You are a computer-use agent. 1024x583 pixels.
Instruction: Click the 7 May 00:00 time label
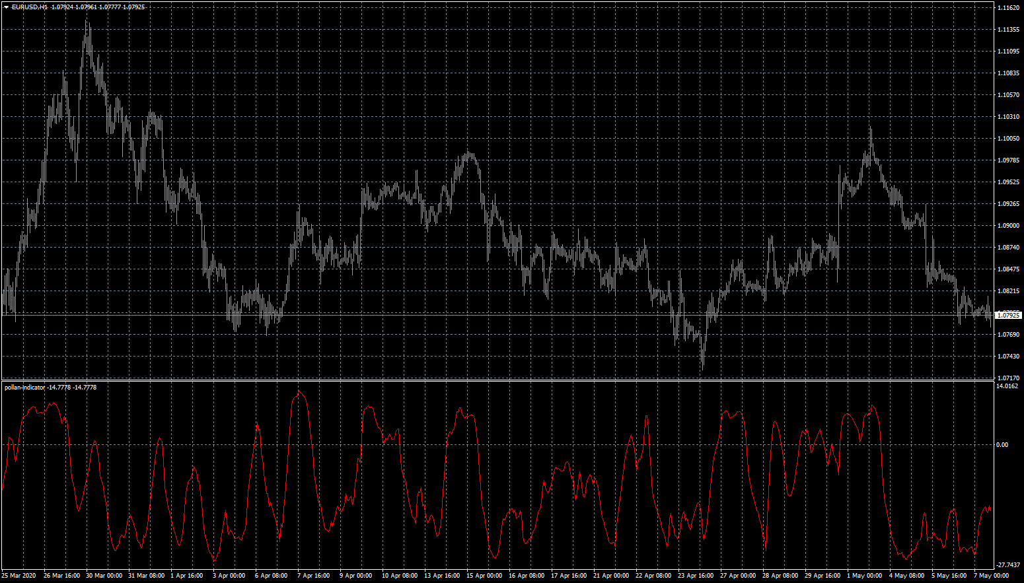(991, 576)
